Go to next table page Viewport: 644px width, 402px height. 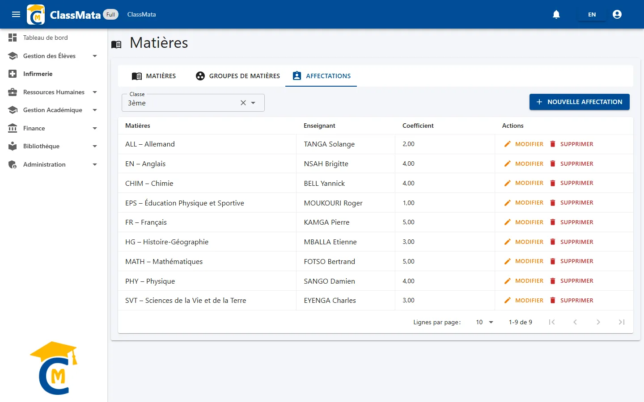pos(598,322)
